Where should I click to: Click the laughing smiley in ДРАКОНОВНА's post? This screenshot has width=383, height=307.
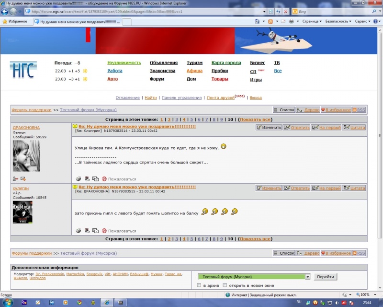(224, 146)
